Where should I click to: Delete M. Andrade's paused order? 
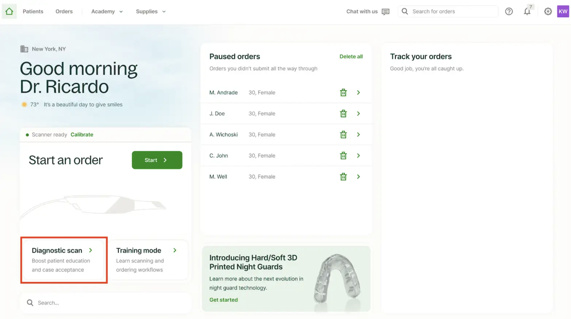click(343, 93)
